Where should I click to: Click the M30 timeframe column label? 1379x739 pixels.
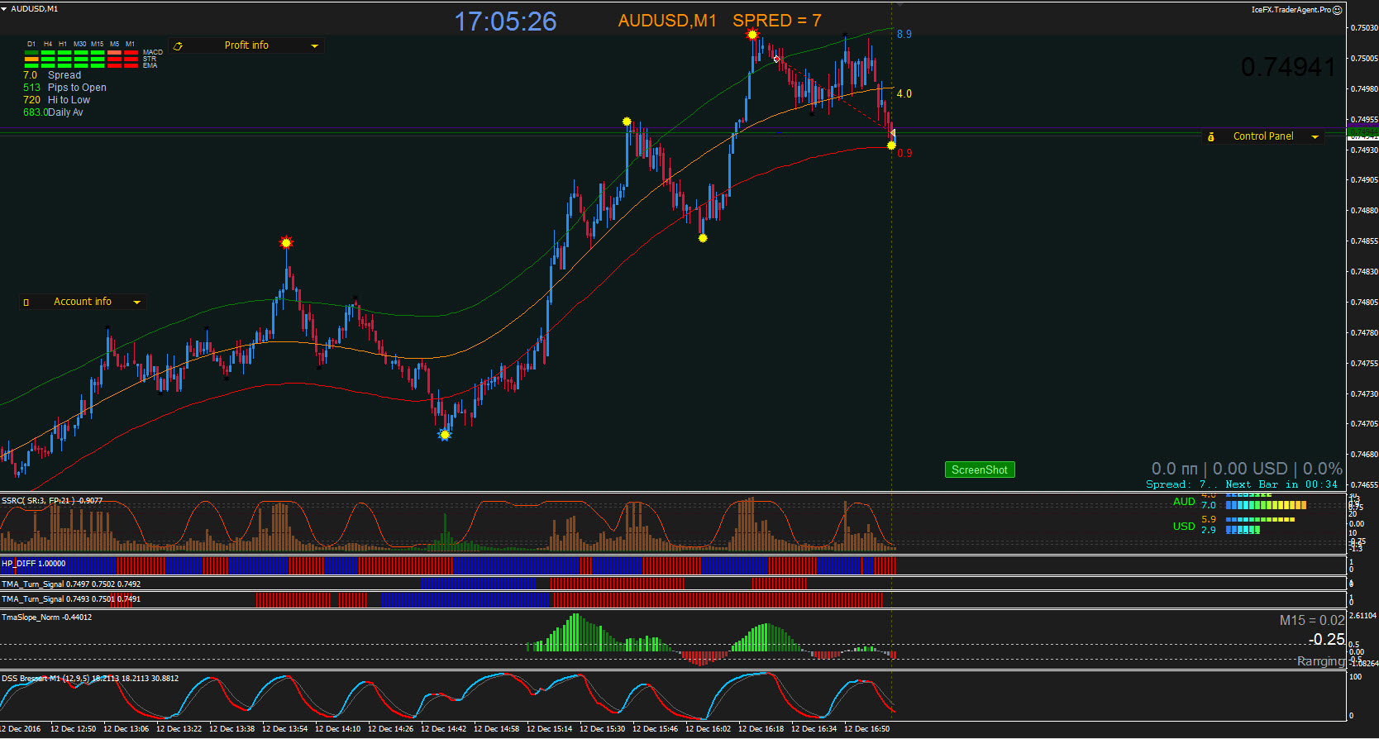coord(80,44)
